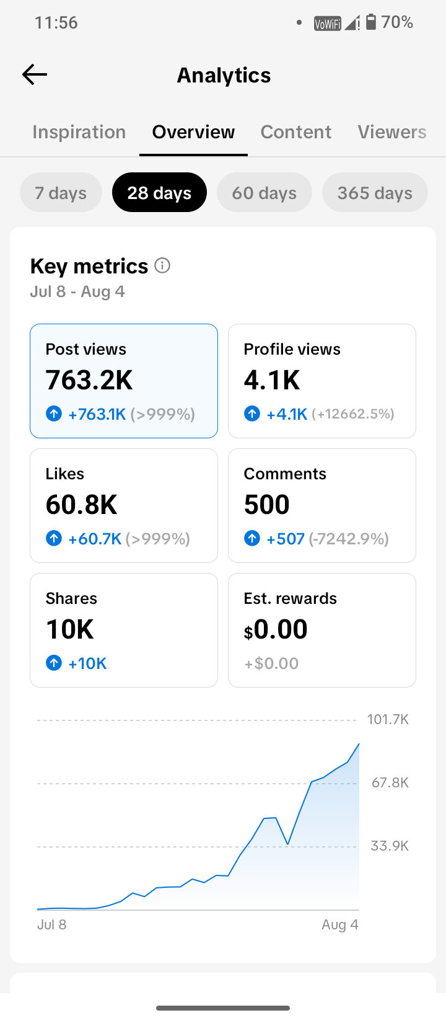Tap the Likes increase arrow icon

54,538
